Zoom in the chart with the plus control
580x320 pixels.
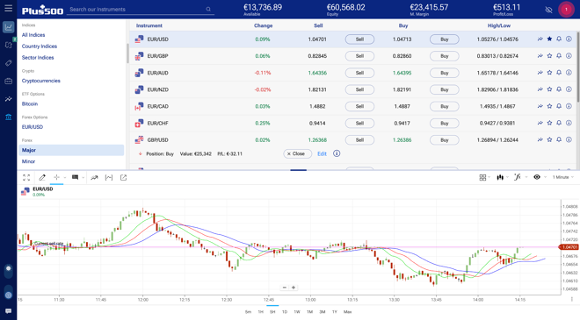click(294, 288)
